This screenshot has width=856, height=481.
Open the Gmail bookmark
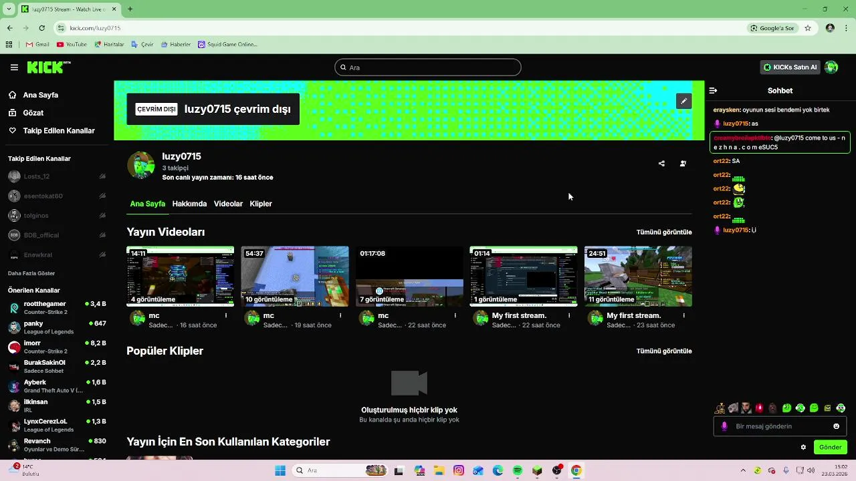click(37, 45)
